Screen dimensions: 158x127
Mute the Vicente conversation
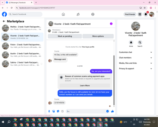(131, 43)
